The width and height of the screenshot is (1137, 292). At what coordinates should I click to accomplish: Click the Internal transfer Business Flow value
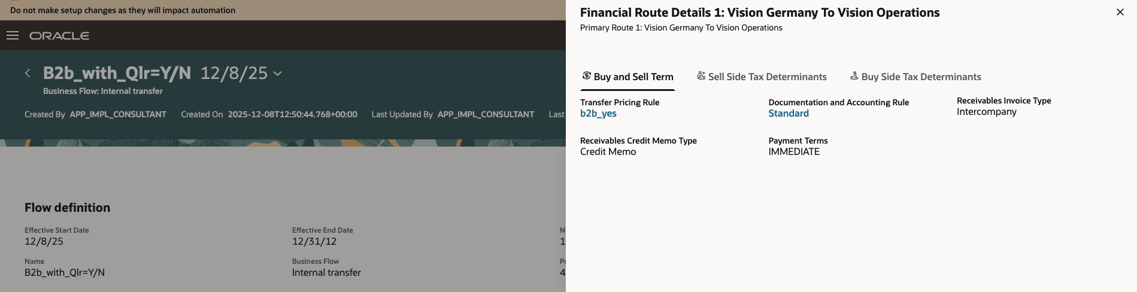326,273
